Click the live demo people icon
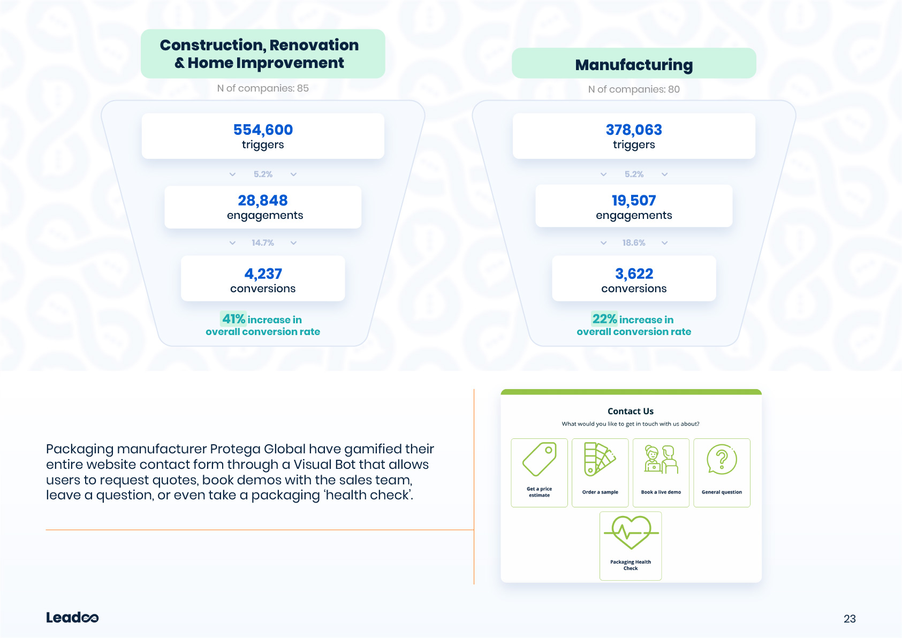The image size is (902, 638). click(661, 460)
